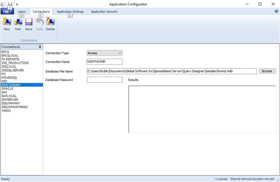280x182 pixels.
Task: Switch to the Users tab
Action: (x=22, y=12)
